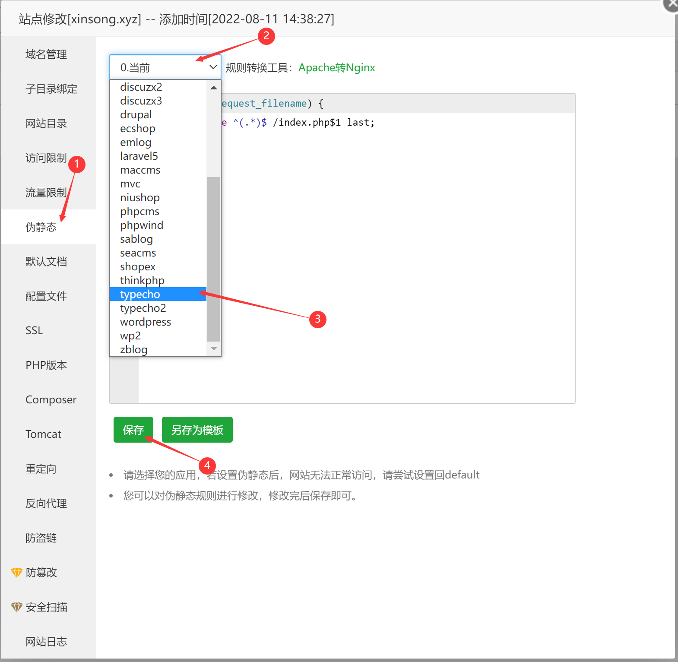Go to PHP版本 settings

pyautogui.click(x=46, y=365)
